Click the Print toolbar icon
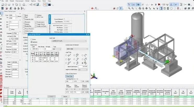194x107 pixels. 24,5
